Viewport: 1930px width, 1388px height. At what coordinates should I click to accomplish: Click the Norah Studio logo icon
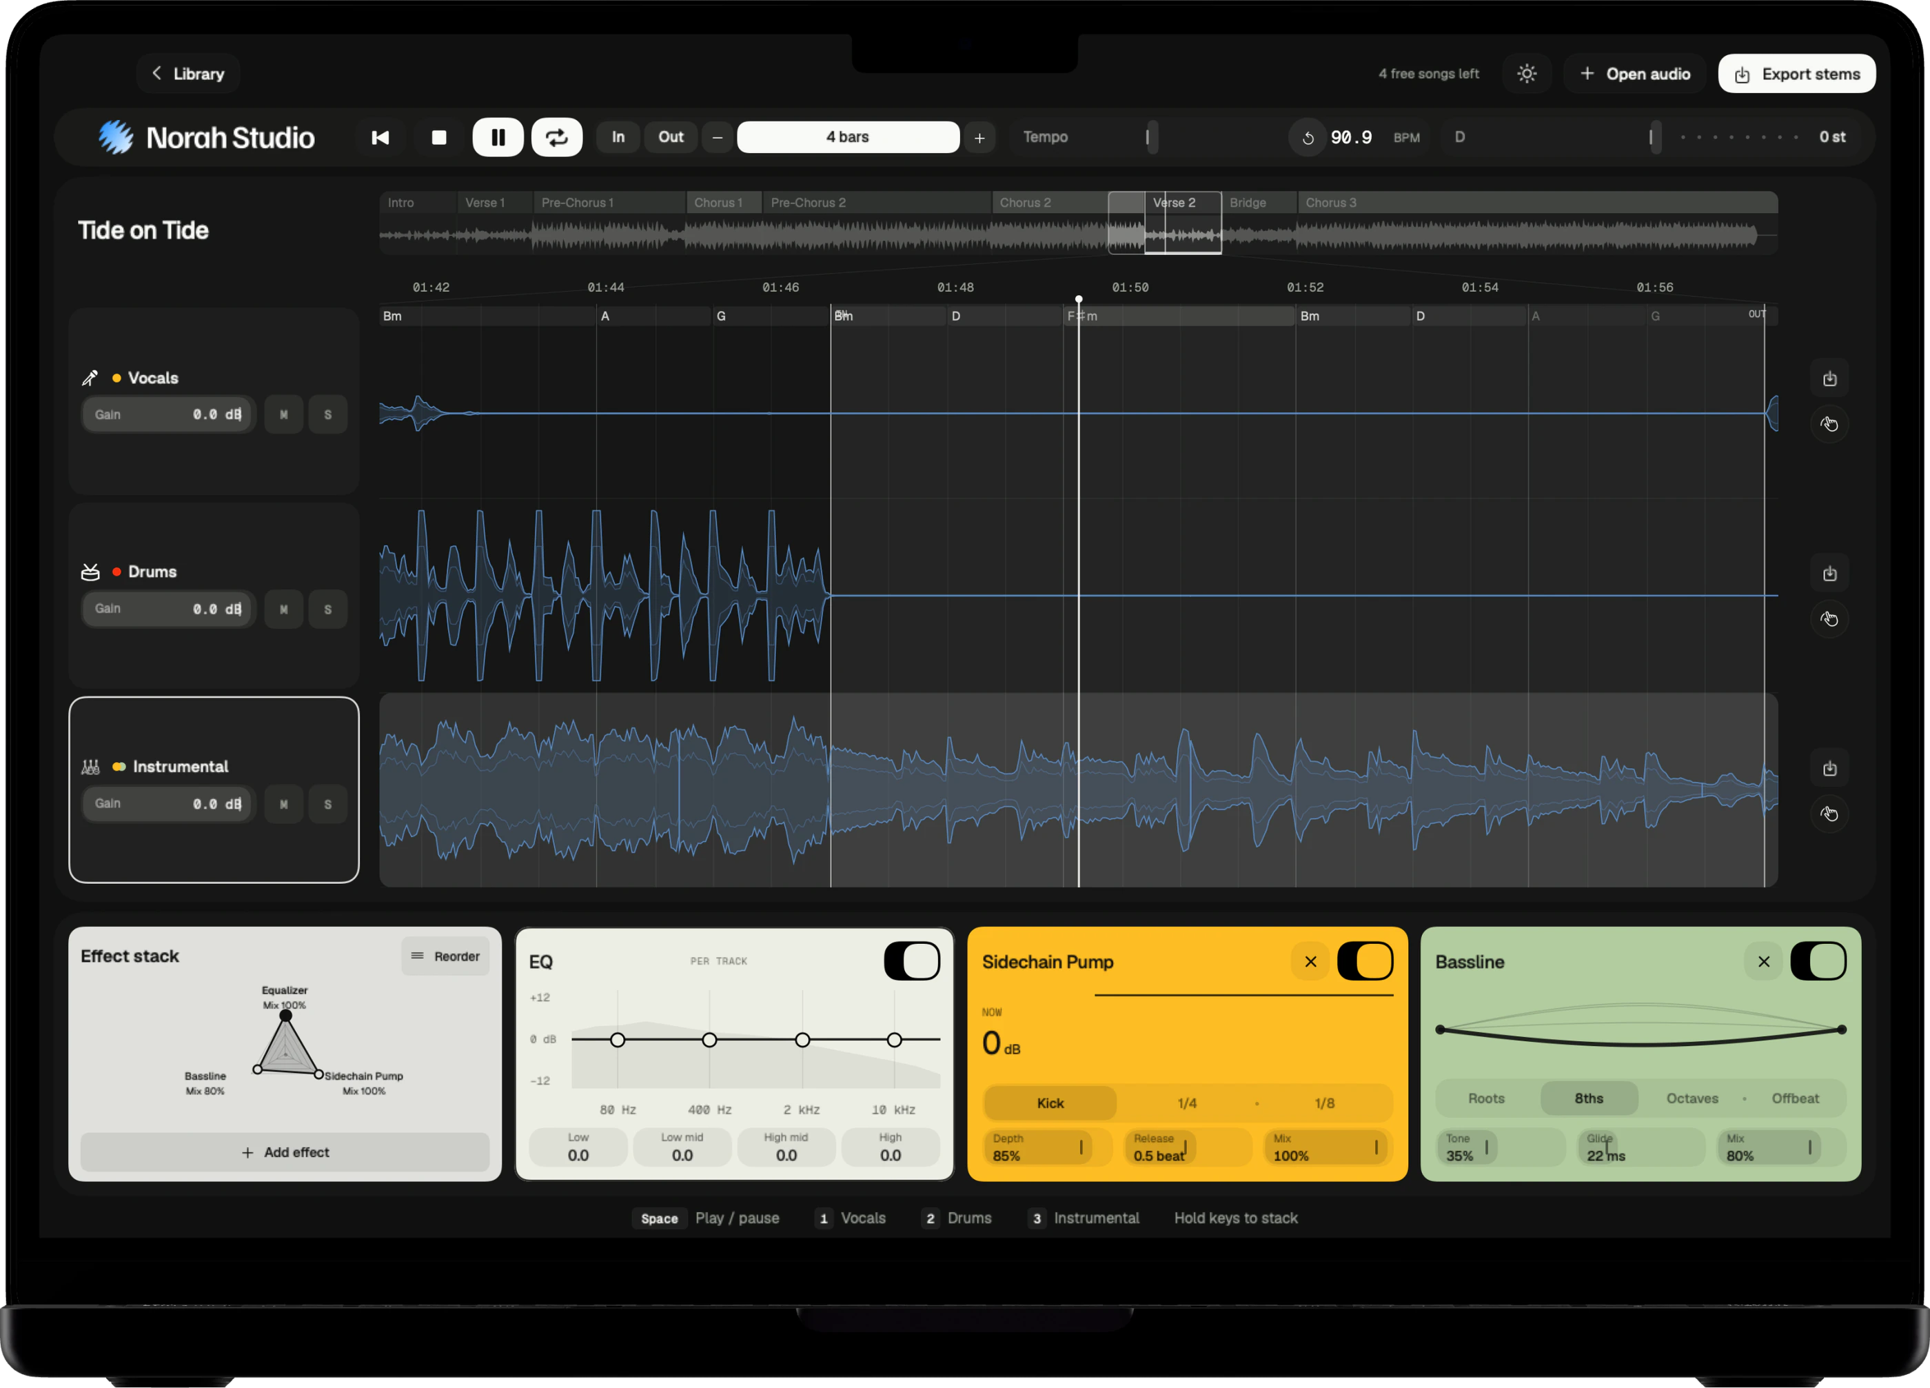[116, 137]
